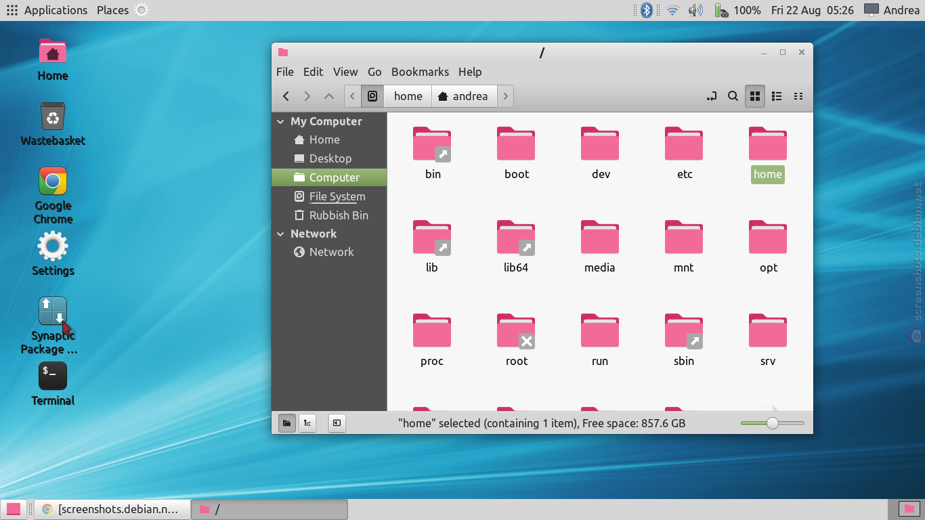Go back with the back arrow
The width and height of the screenshot is (925, 520).
[x=286, y=96]
